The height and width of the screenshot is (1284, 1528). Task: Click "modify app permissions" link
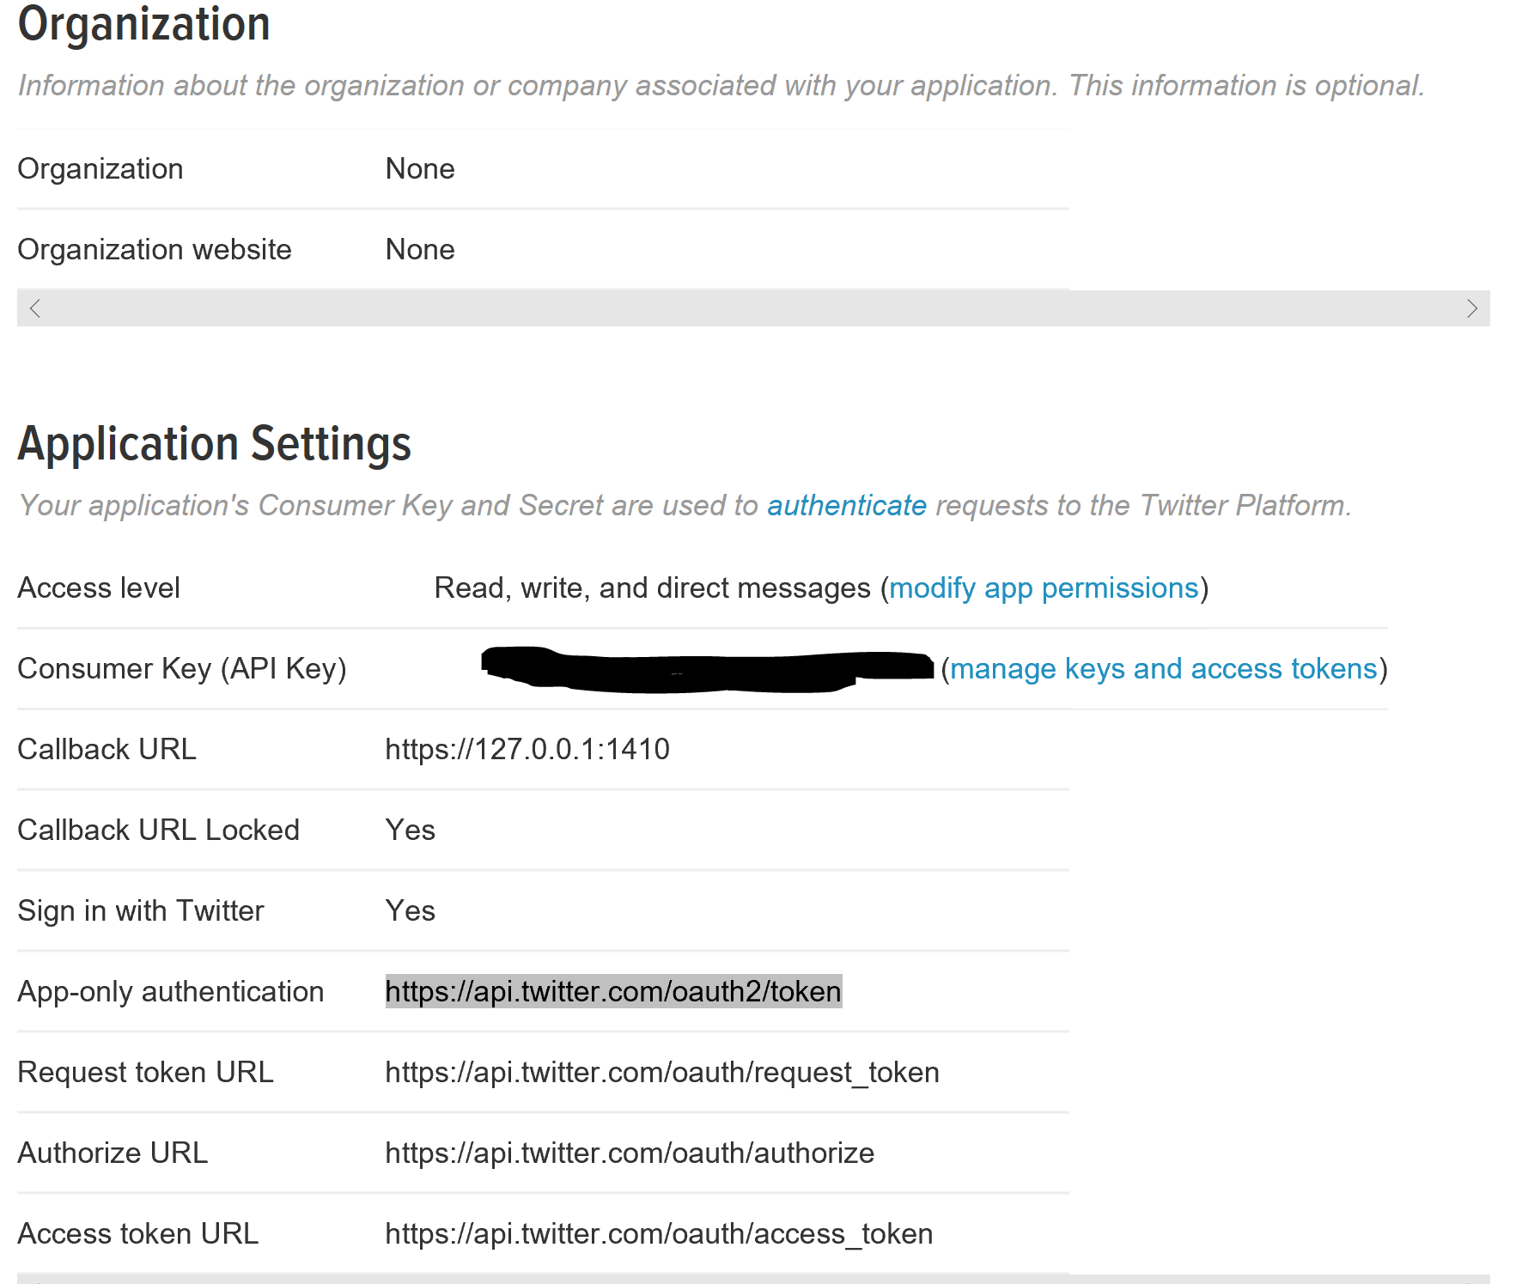[x=1044, y=587]
